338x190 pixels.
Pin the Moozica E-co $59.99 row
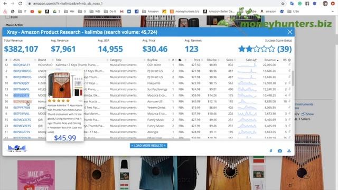click(x=289, y=95)
